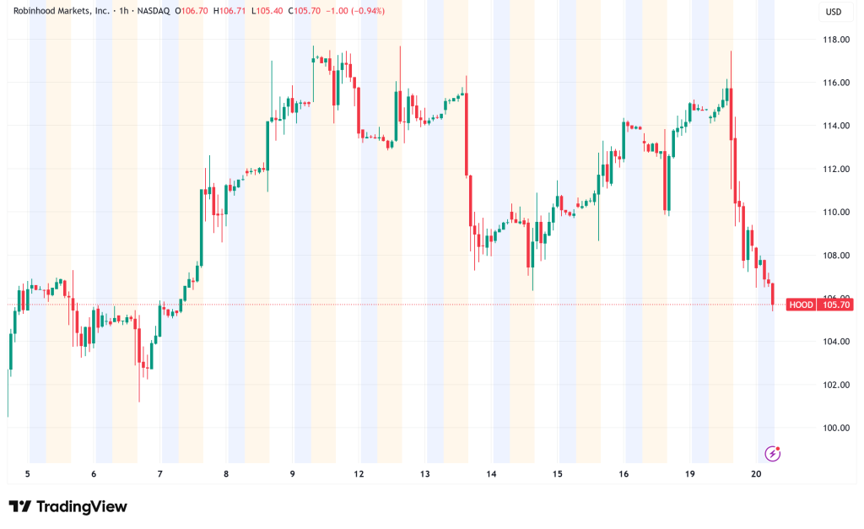Click the high value H106.71
Image resolution: width=864 pixels, height=529 pixels.
pyautogui.click(x=229, y=10)
